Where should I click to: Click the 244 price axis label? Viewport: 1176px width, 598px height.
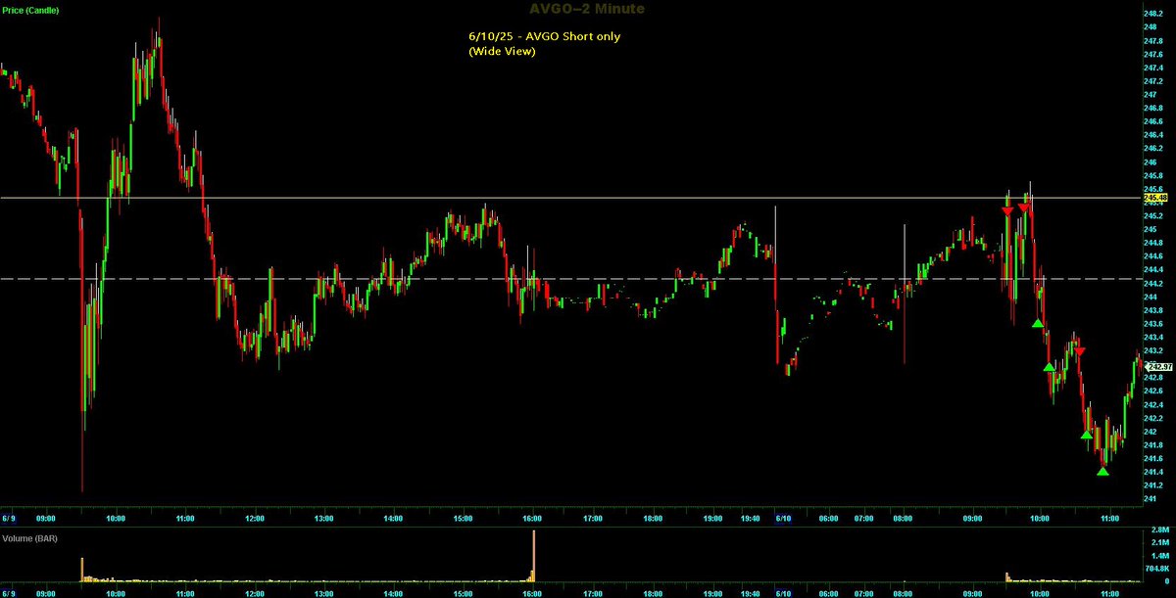tap(1151, 297)
